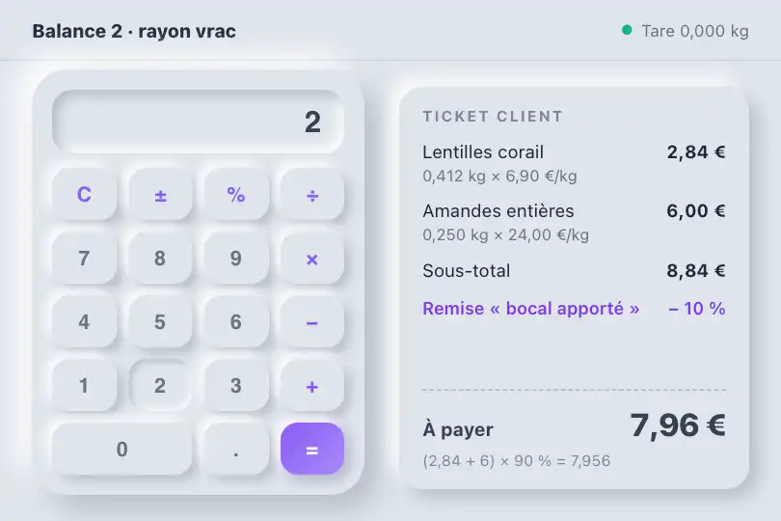Image resolution: width=781 pixels, height=521 pixels.
Task: Click the 2,84 € lentilles price
Action: (x=696, y=152)
